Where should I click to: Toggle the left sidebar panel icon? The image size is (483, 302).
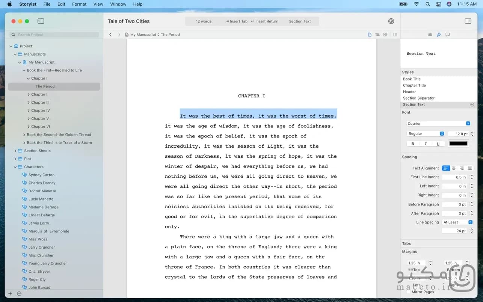(41, 21)
